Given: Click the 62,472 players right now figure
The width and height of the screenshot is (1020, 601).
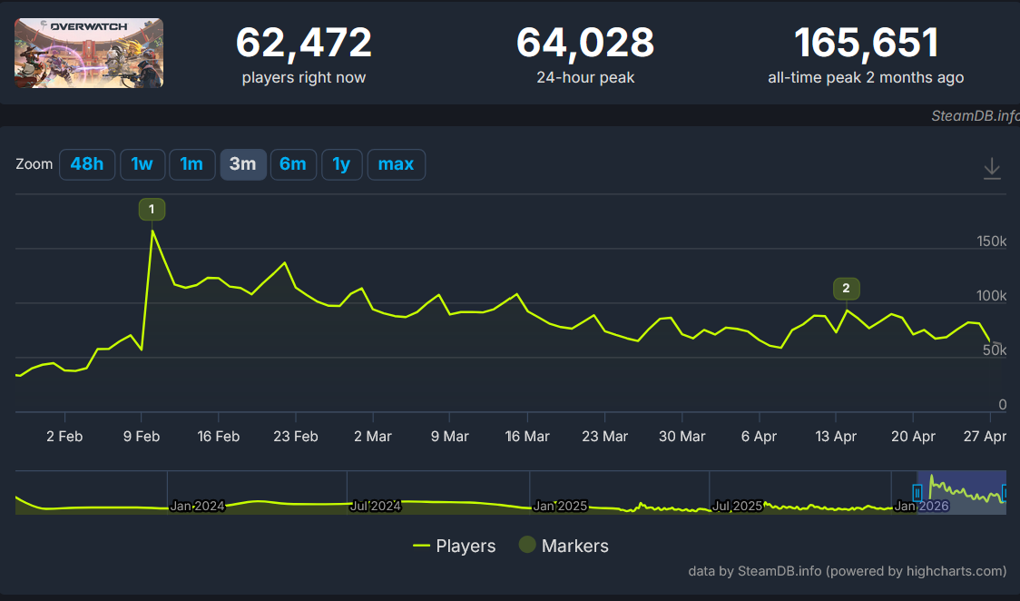Looking at the screenshot, I should 304,43.
